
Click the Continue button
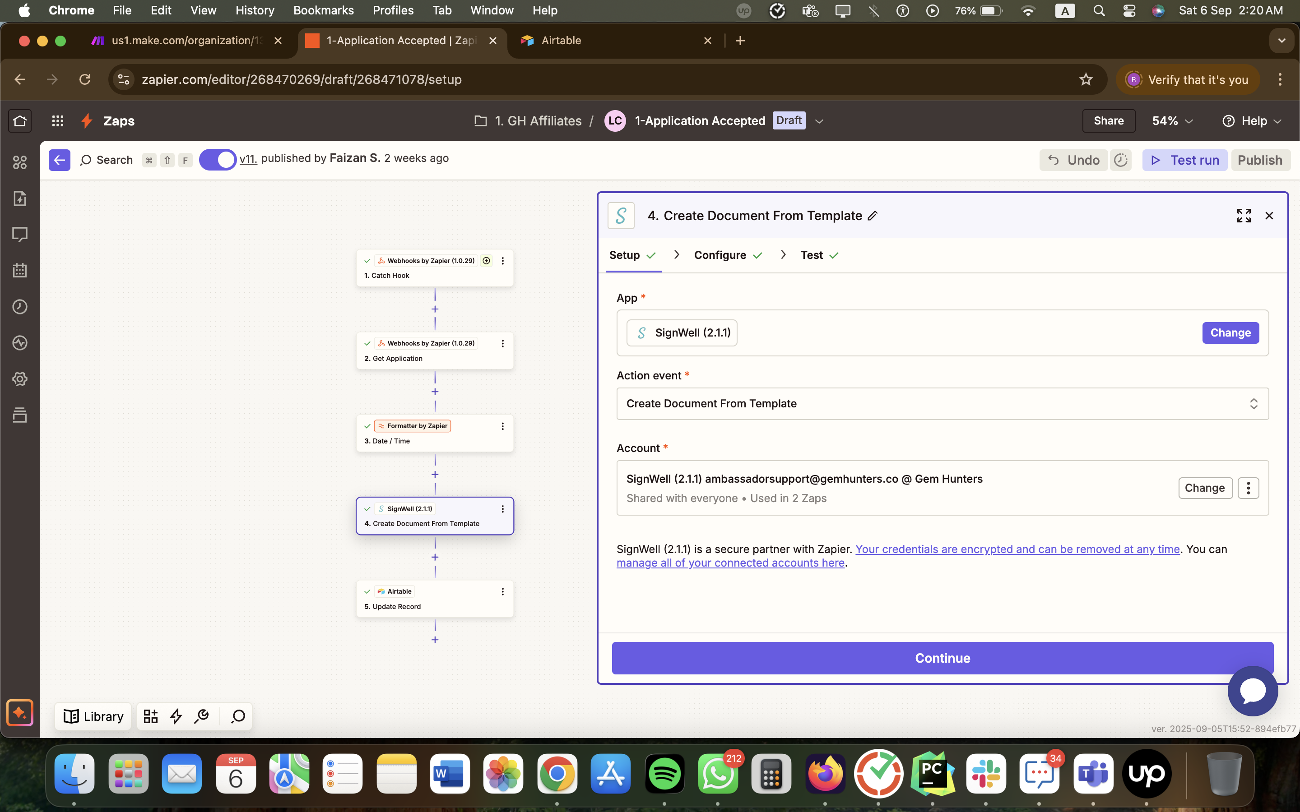tap(942, 658)
